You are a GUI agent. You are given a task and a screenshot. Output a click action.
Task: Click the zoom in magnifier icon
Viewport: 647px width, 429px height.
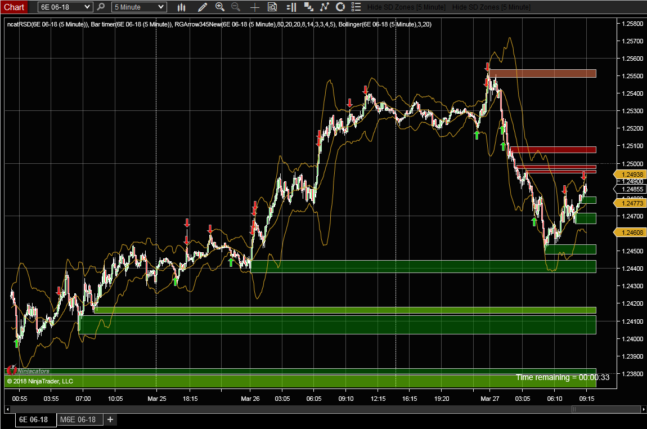(220, 7)
